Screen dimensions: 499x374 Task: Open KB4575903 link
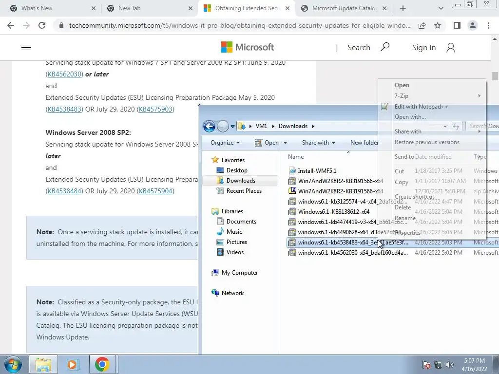pyautogui.click(x=155, y=109)
